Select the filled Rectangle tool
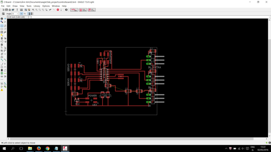The image size is (271, 152). pyautogui.click(x=2, y=70)
